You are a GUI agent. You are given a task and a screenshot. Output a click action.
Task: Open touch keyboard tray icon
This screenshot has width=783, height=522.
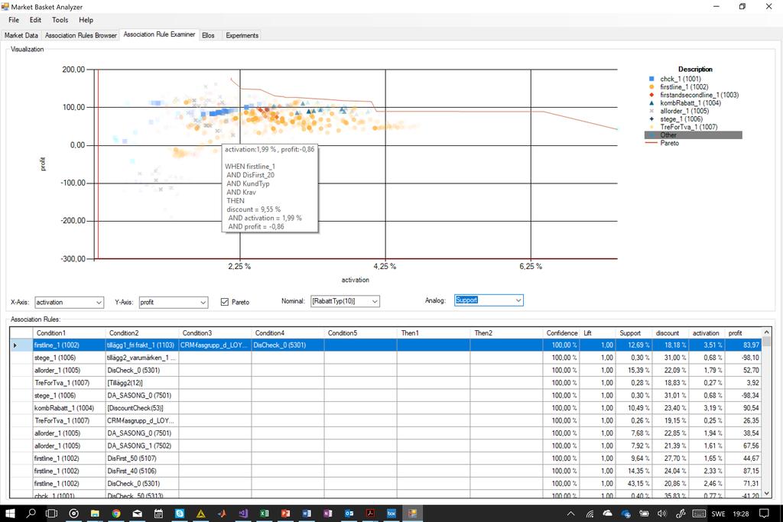click(x=699, y=513)
